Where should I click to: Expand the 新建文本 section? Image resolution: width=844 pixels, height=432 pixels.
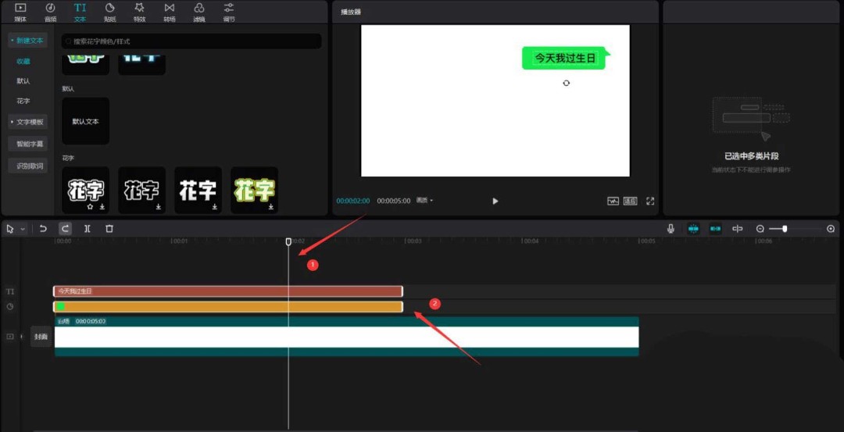pos(28,40)
